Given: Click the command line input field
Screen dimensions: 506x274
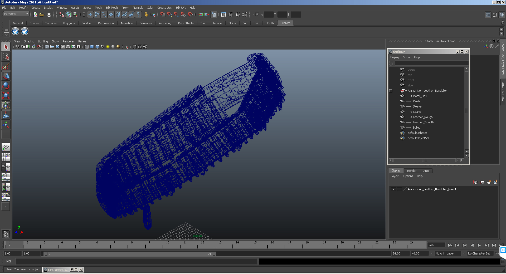Looking at the screenshot, I should (x=136, y=261).
